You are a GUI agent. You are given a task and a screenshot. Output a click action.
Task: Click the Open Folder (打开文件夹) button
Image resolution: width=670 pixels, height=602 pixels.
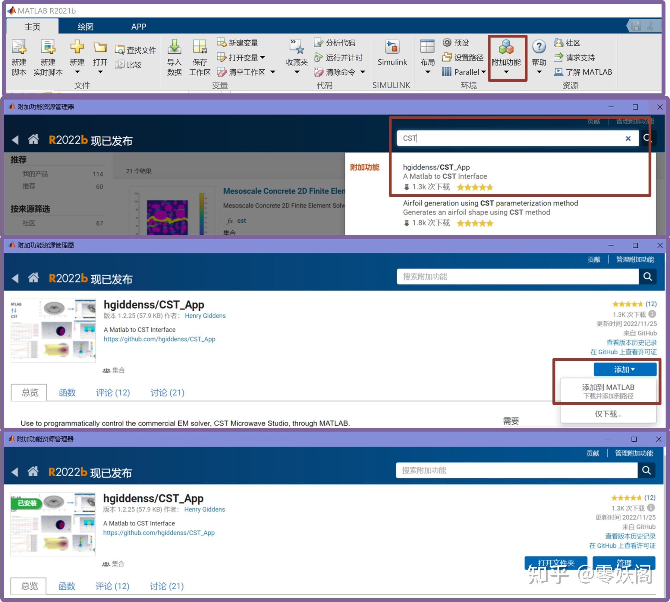pos(555,562)
